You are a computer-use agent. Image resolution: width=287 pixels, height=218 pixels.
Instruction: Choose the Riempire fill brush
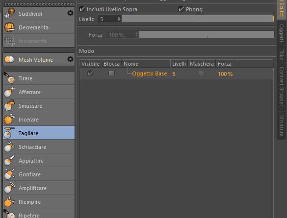coord(39,202)
